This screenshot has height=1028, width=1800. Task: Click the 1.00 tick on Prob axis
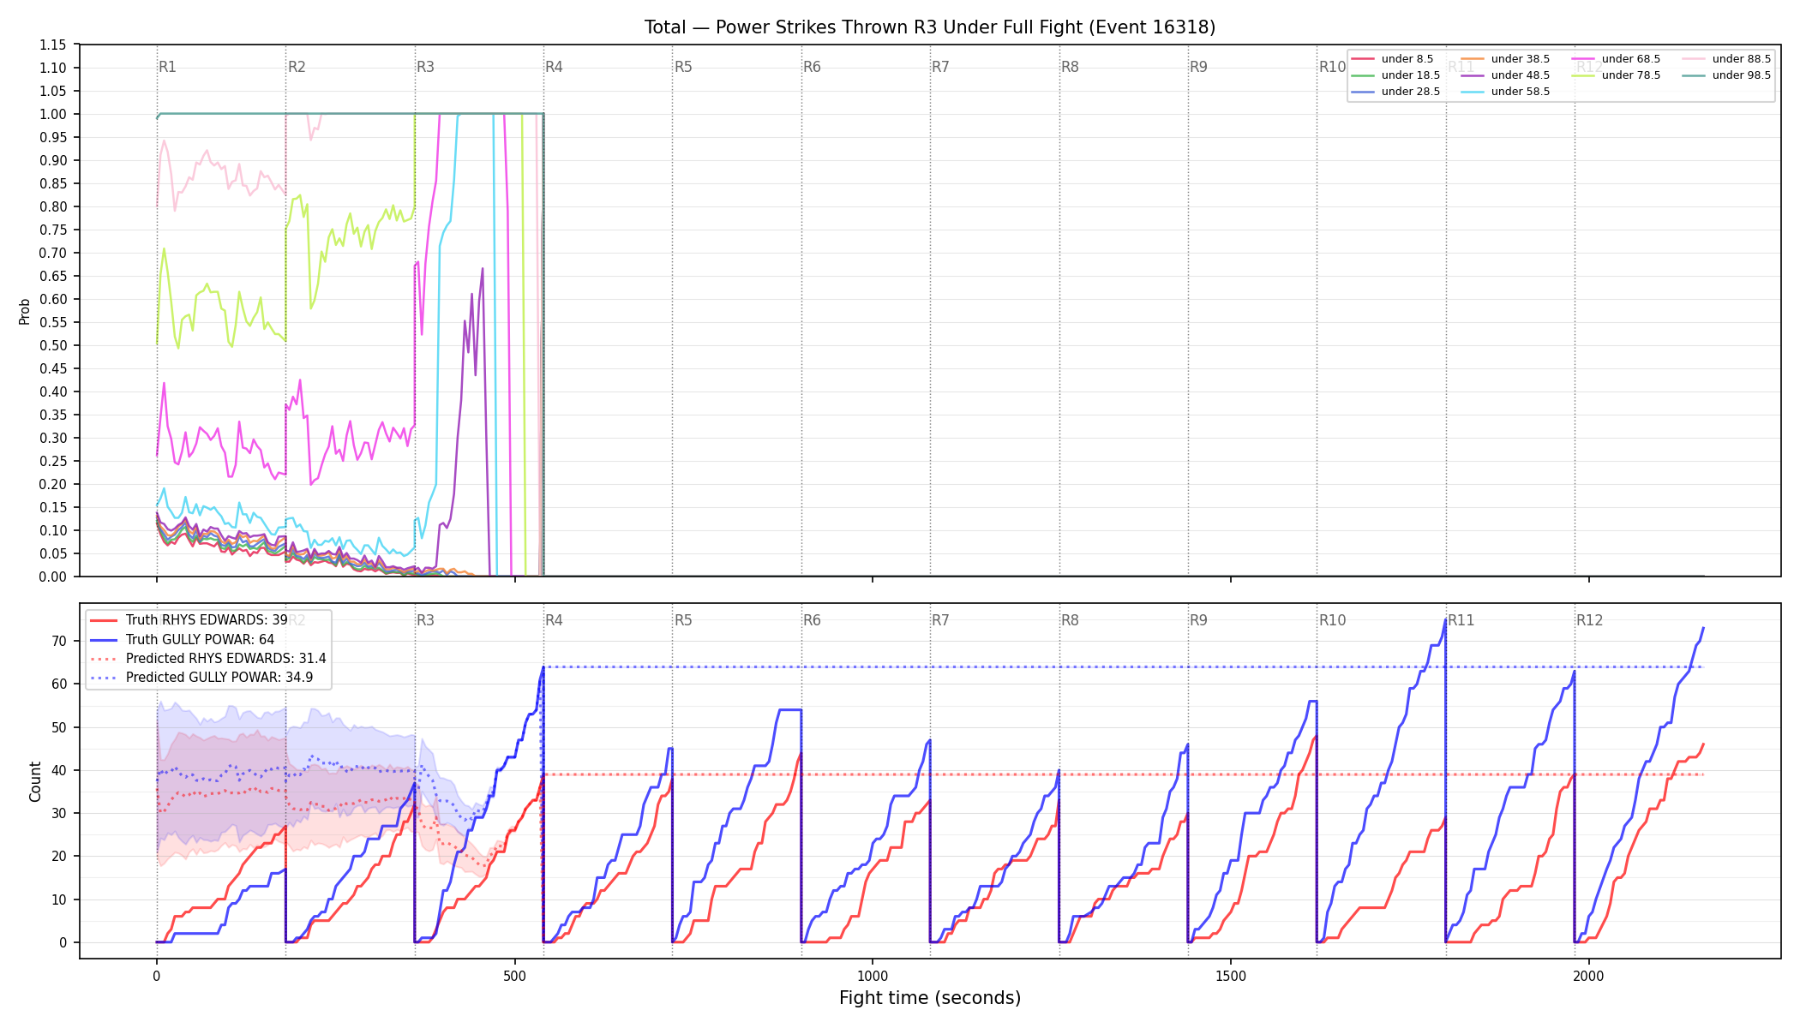coord(53,114)
